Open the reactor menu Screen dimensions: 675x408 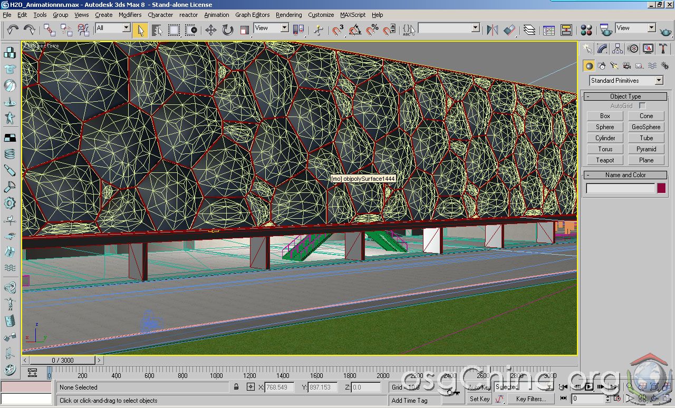click(x=188, y=15)
